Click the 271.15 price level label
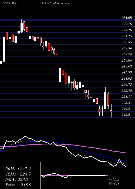The image size is (135, 189). tap(127, 36)
